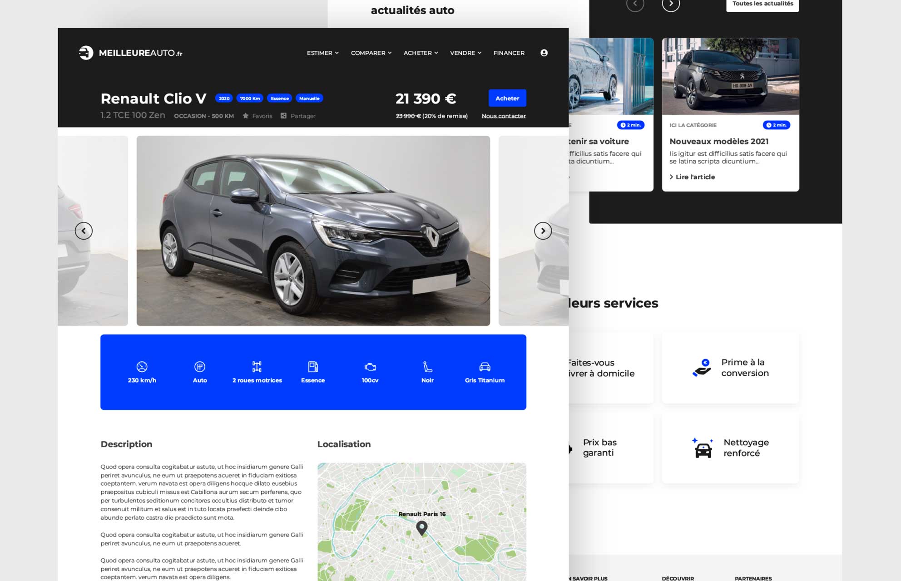Click the 2020 year tag
Viewport: 901px width, 581px height.
(x=224, y=98)
